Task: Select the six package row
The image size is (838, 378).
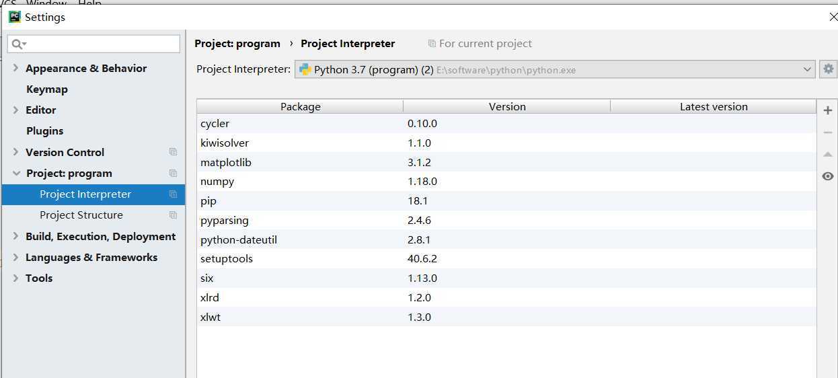Action: point(506,278)
